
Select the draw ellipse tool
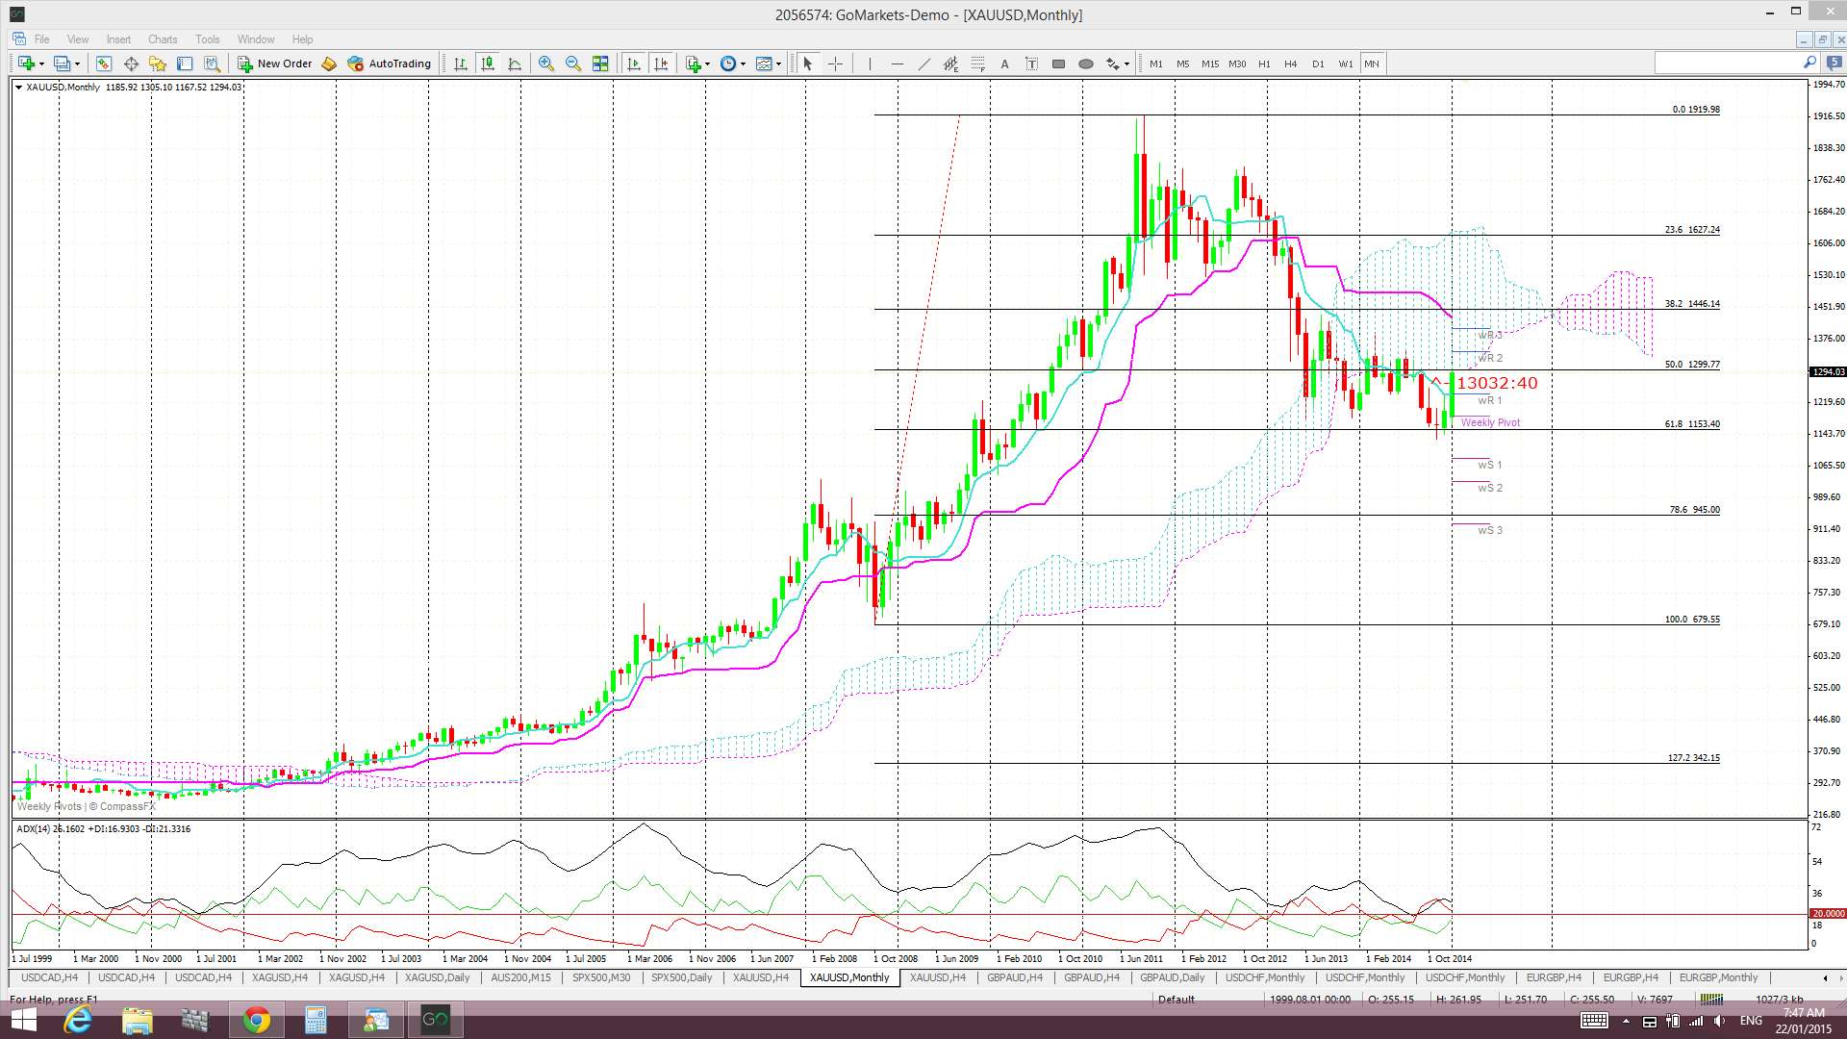click(x=1086, y=63)
